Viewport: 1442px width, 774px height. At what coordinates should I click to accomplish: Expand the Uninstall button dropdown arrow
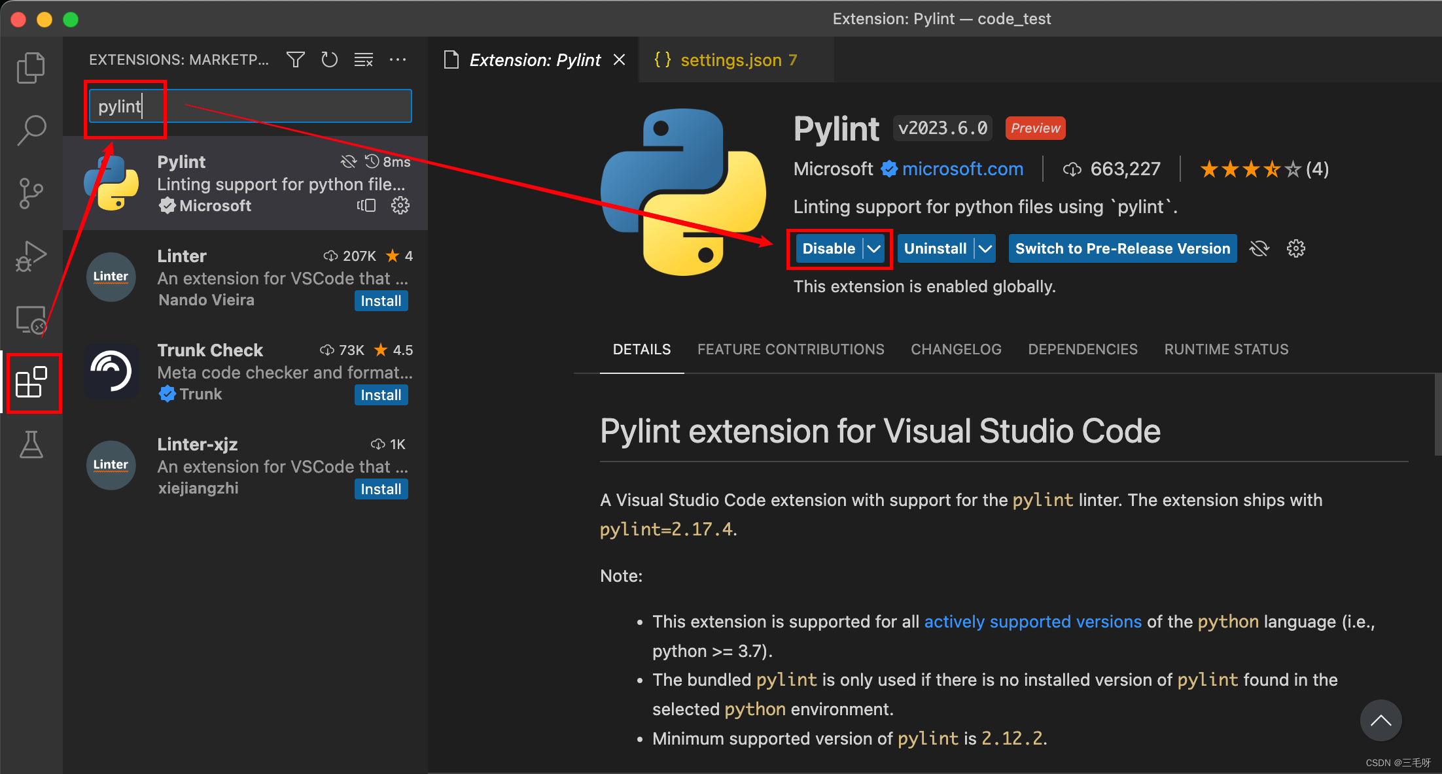click(985, 248)
